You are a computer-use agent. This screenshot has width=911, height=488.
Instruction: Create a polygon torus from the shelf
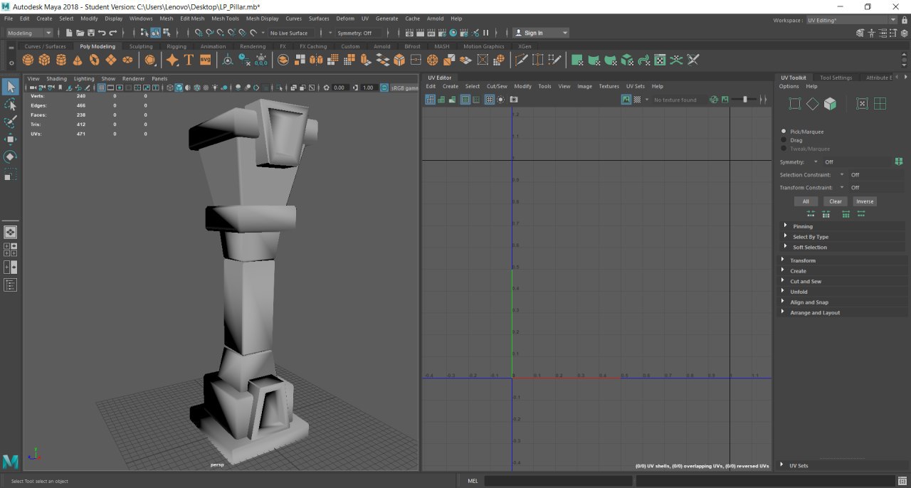pyautogui.click(x=94, y=60)
